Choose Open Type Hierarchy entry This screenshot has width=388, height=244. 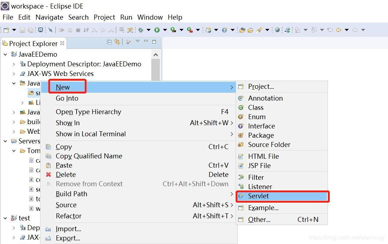click(x=139, y=112)
